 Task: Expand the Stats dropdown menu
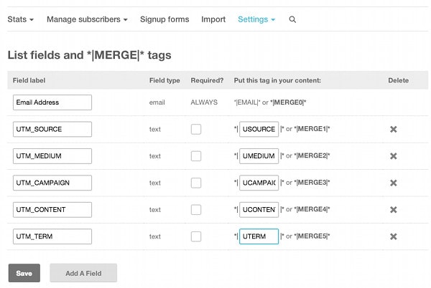pyautogui.click(x=21, y=19)
